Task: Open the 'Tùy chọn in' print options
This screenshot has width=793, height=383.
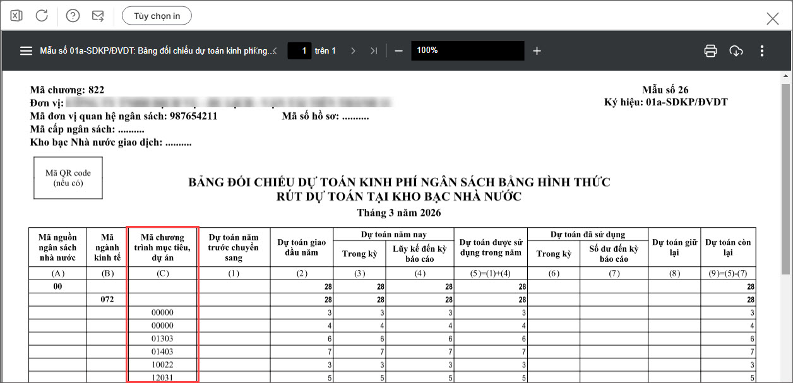Action: coord(157,16)
